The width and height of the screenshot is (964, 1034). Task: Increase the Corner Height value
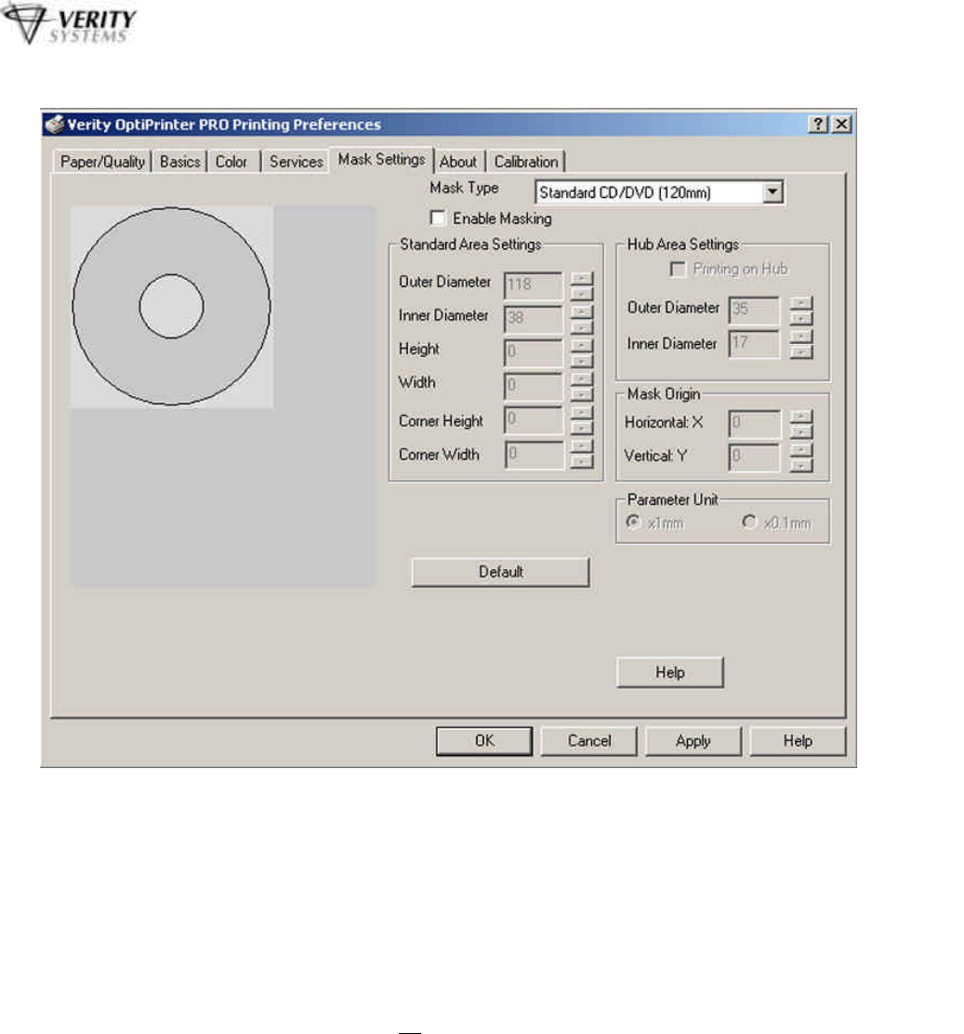pyautogui.click(x=582, y=413)
